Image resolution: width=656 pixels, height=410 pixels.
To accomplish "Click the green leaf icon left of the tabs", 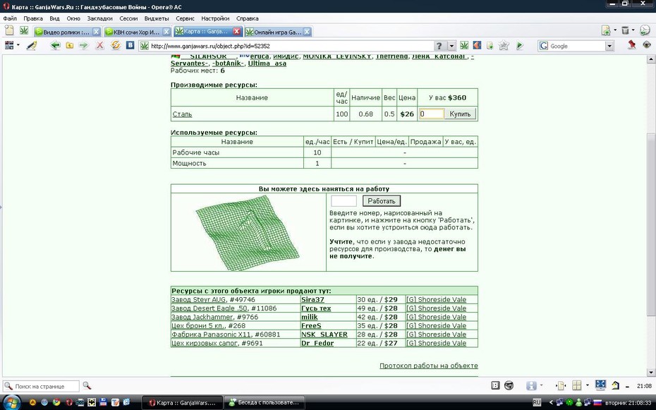I will [24, 30].
